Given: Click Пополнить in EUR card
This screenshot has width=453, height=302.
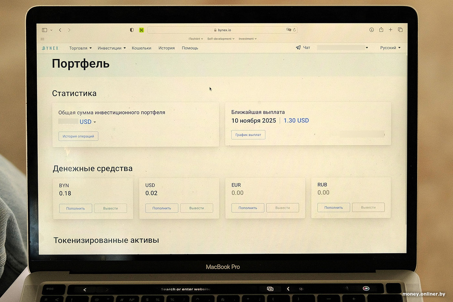Looking at the screenshot, I should (x=248, y=208).
